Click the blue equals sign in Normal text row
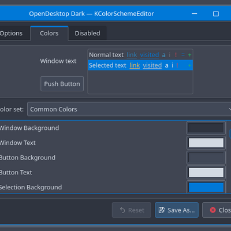The width and height of the screenshot is (231, 231). (183, 55)
